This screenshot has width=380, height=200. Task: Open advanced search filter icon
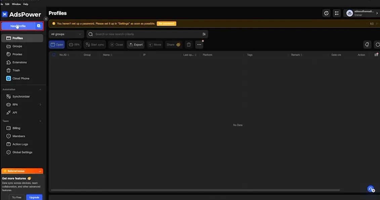click(x=204, y=34)
